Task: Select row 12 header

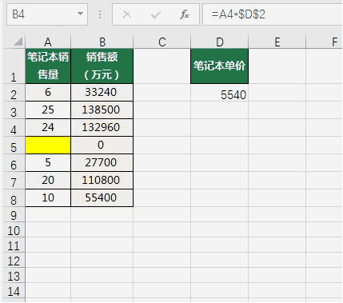Action: (x=14, y=261)
